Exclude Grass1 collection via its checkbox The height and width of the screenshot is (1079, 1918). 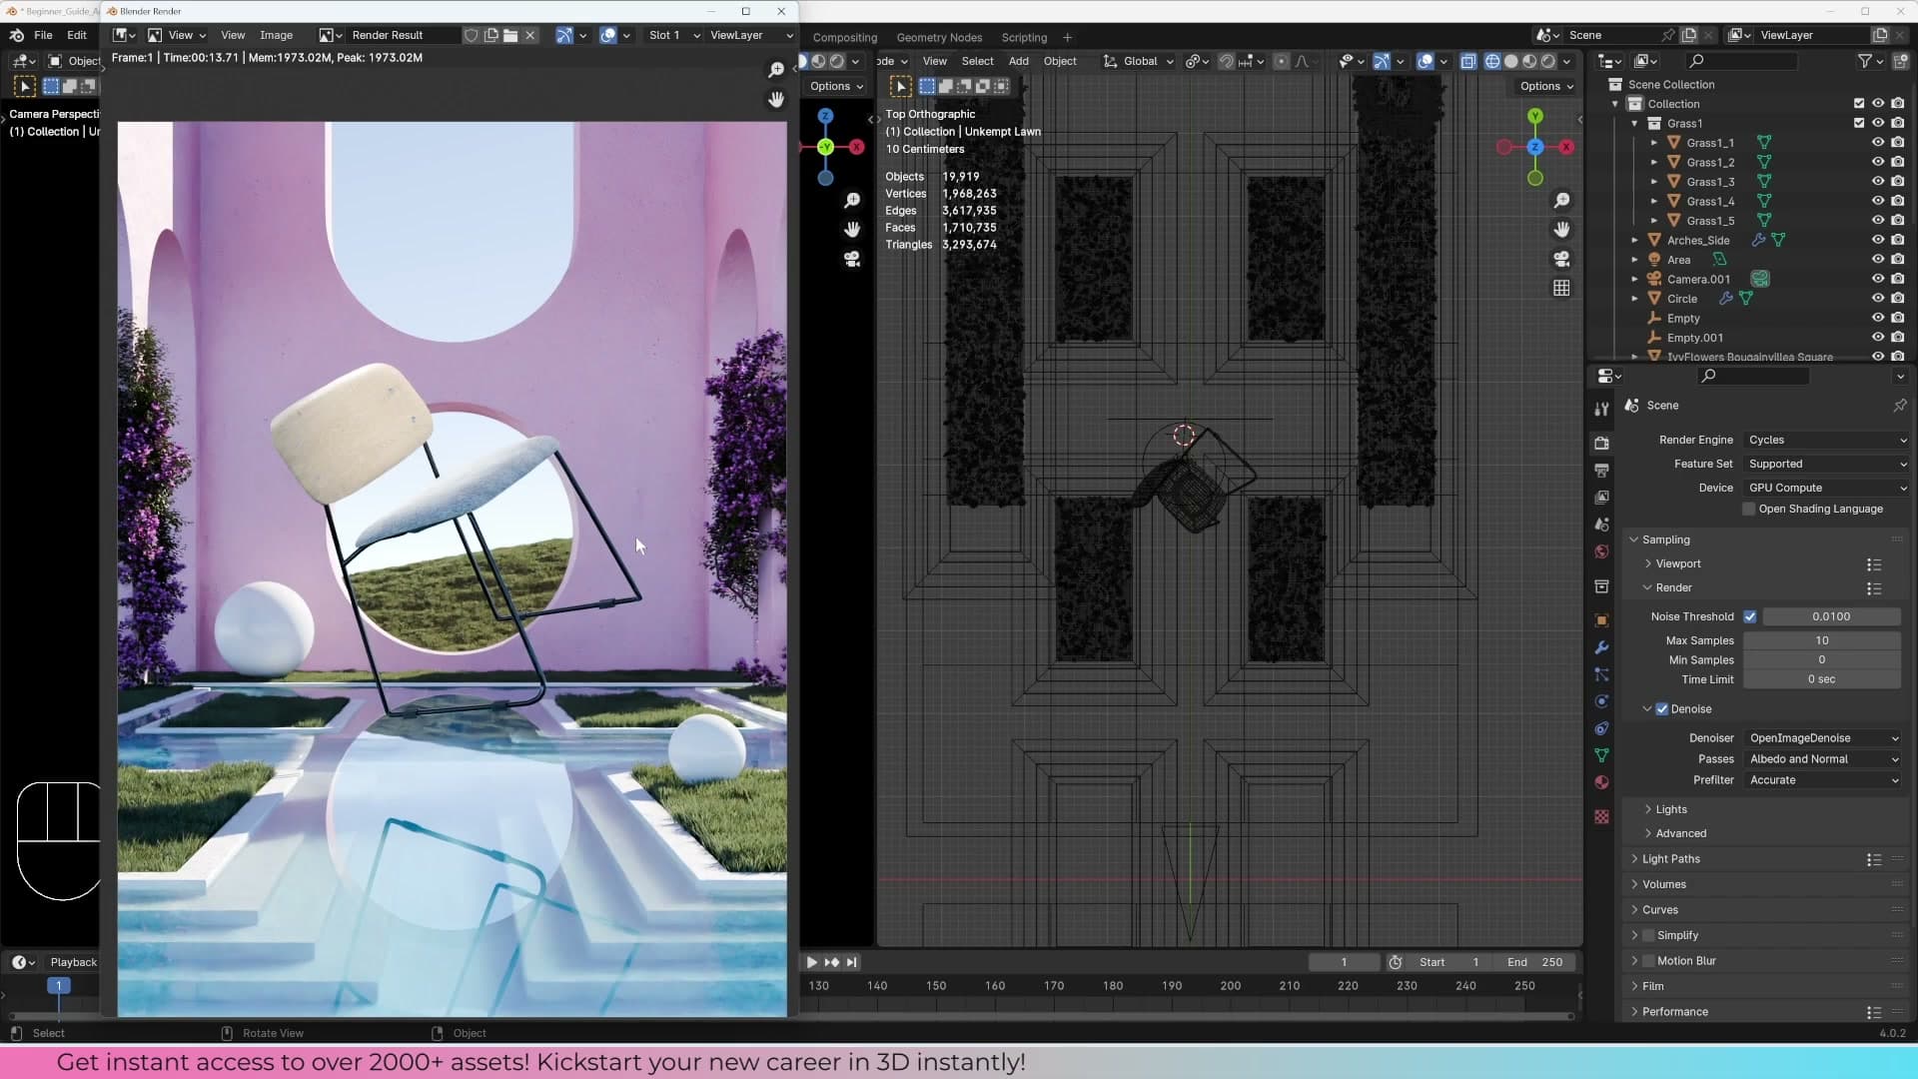click(x=1859, y=123)
